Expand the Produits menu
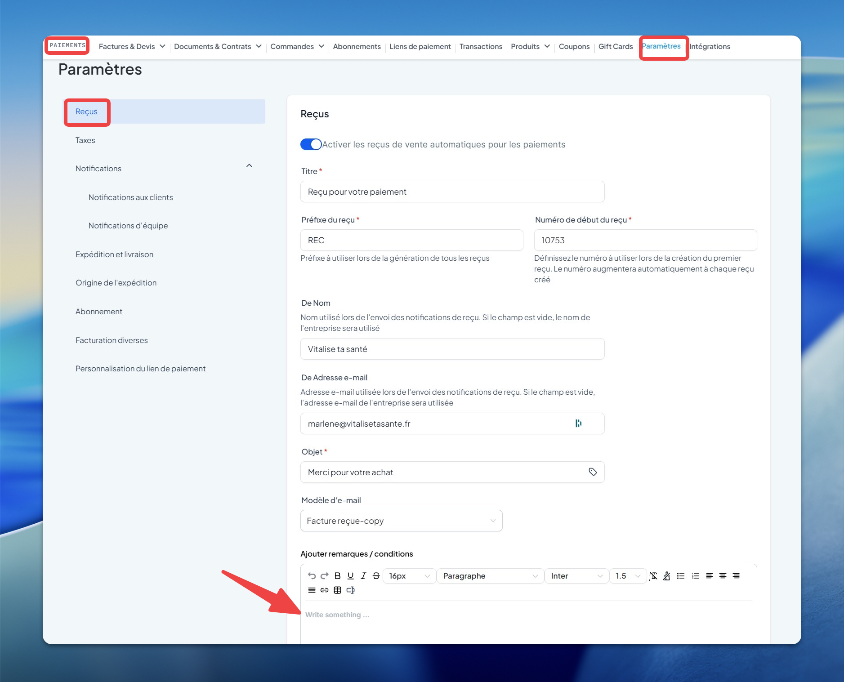This screenshot has height=682, width=844. tap(531, 46)
